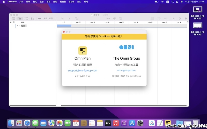Switch to Gantt task view icon
Image resolution: width=207 pixels, height=129 pixels.
tap(20, 18)
